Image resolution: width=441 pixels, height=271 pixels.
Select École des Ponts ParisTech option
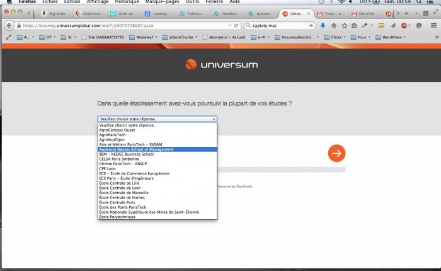pyautogui.click(x=157, y=207)
